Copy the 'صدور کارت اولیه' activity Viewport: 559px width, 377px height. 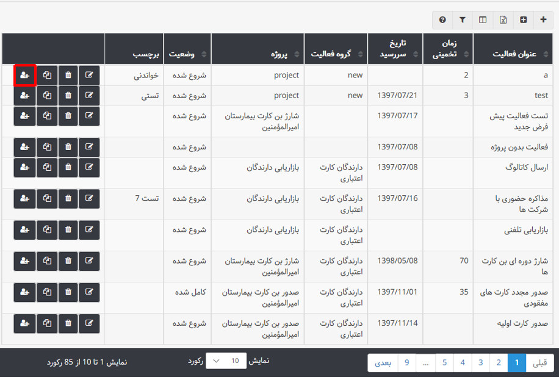(x=47, y=323)
